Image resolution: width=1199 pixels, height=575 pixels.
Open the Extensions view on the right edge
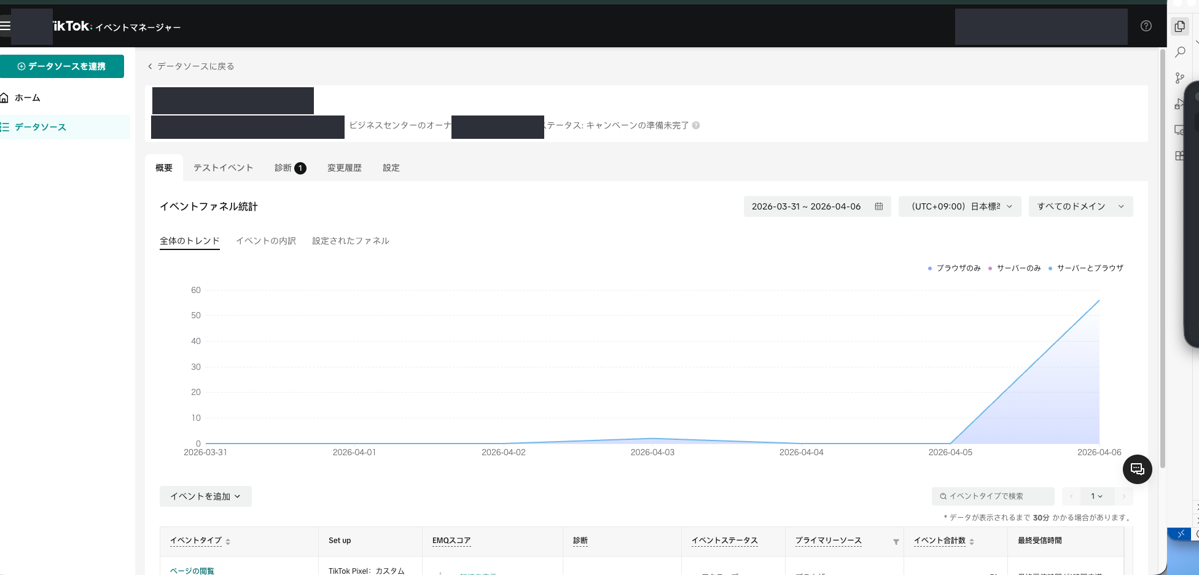tap(1179, 155)
